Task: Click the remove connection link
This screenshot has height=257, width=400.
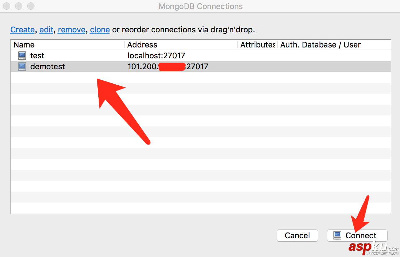Action: (x=71, y=30)
